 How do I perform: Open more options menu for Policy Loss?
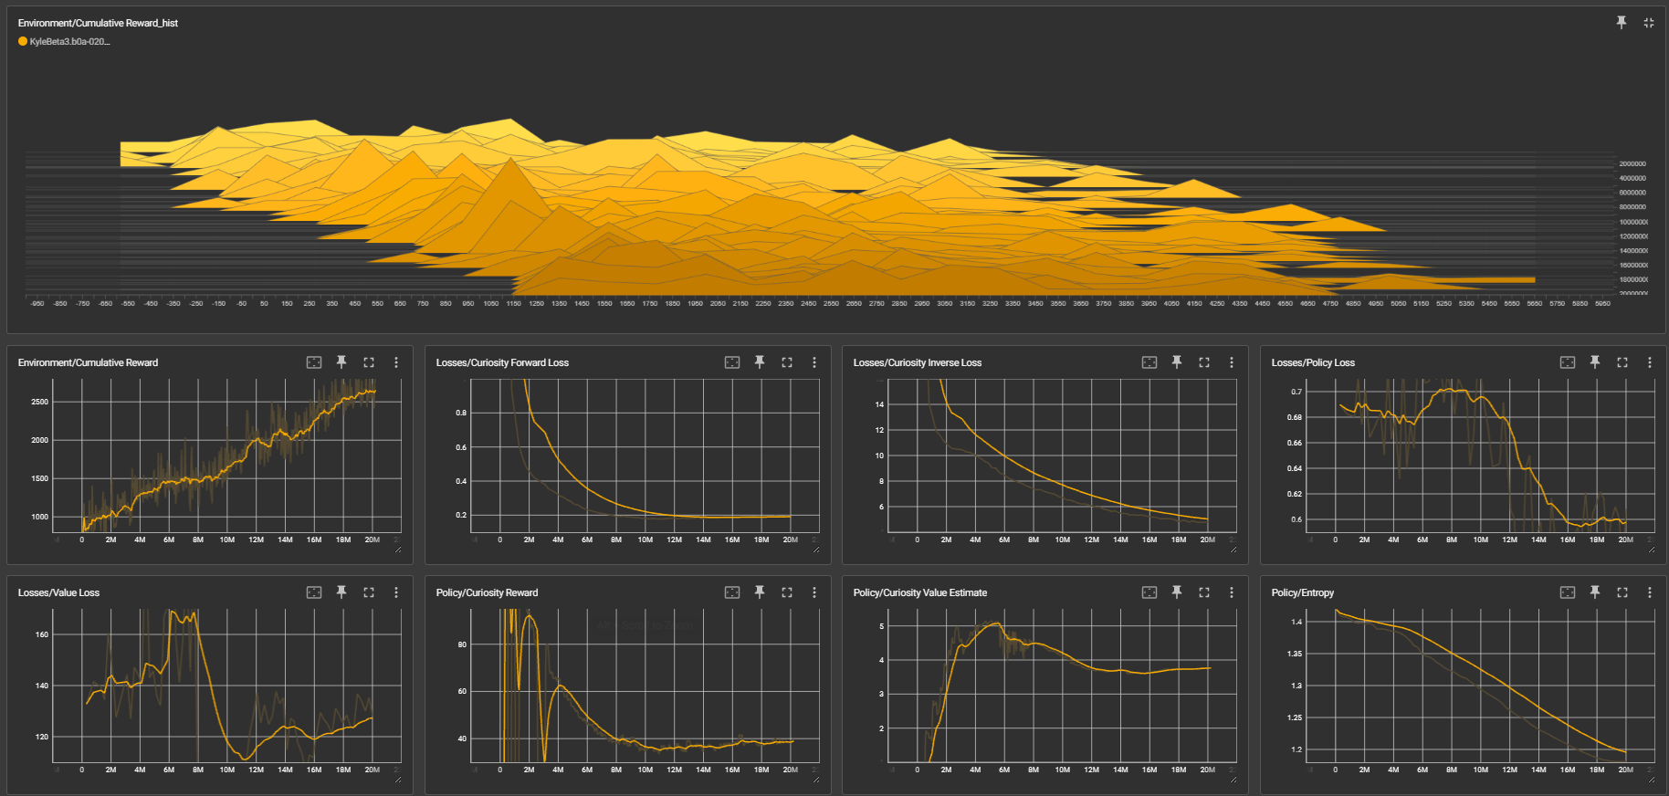click(1650, 362)
